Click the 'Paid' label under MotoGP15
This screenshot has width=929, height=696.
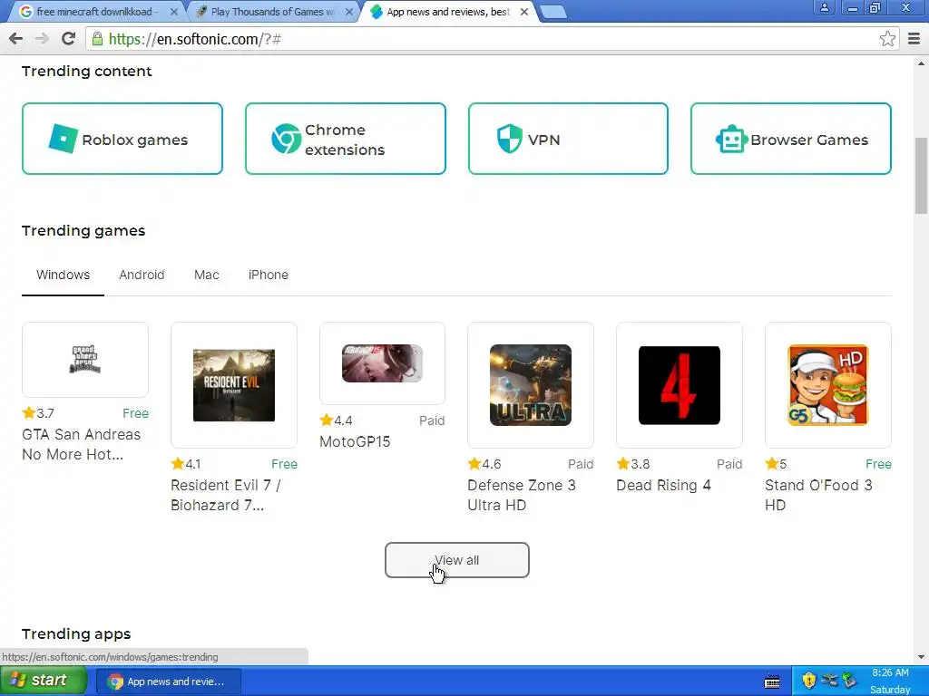432,420
